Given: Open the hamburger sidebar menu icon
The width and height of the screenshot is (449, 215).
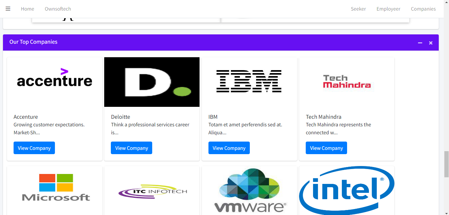Looking at the screenshot, I should (8, 9).
